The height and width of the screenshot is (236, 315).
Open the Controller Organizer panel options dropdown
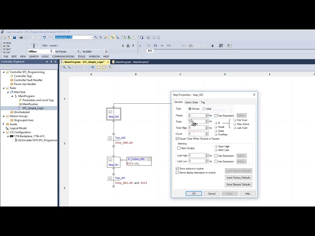pyautogui.click(x=47, y=62)
